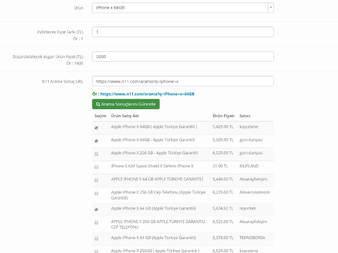The height and width of the screenshot is (253, 338).
Task: Click the N11 Arama Sonuç URL field
Action: pyautogui.click(x=183, y=81)
